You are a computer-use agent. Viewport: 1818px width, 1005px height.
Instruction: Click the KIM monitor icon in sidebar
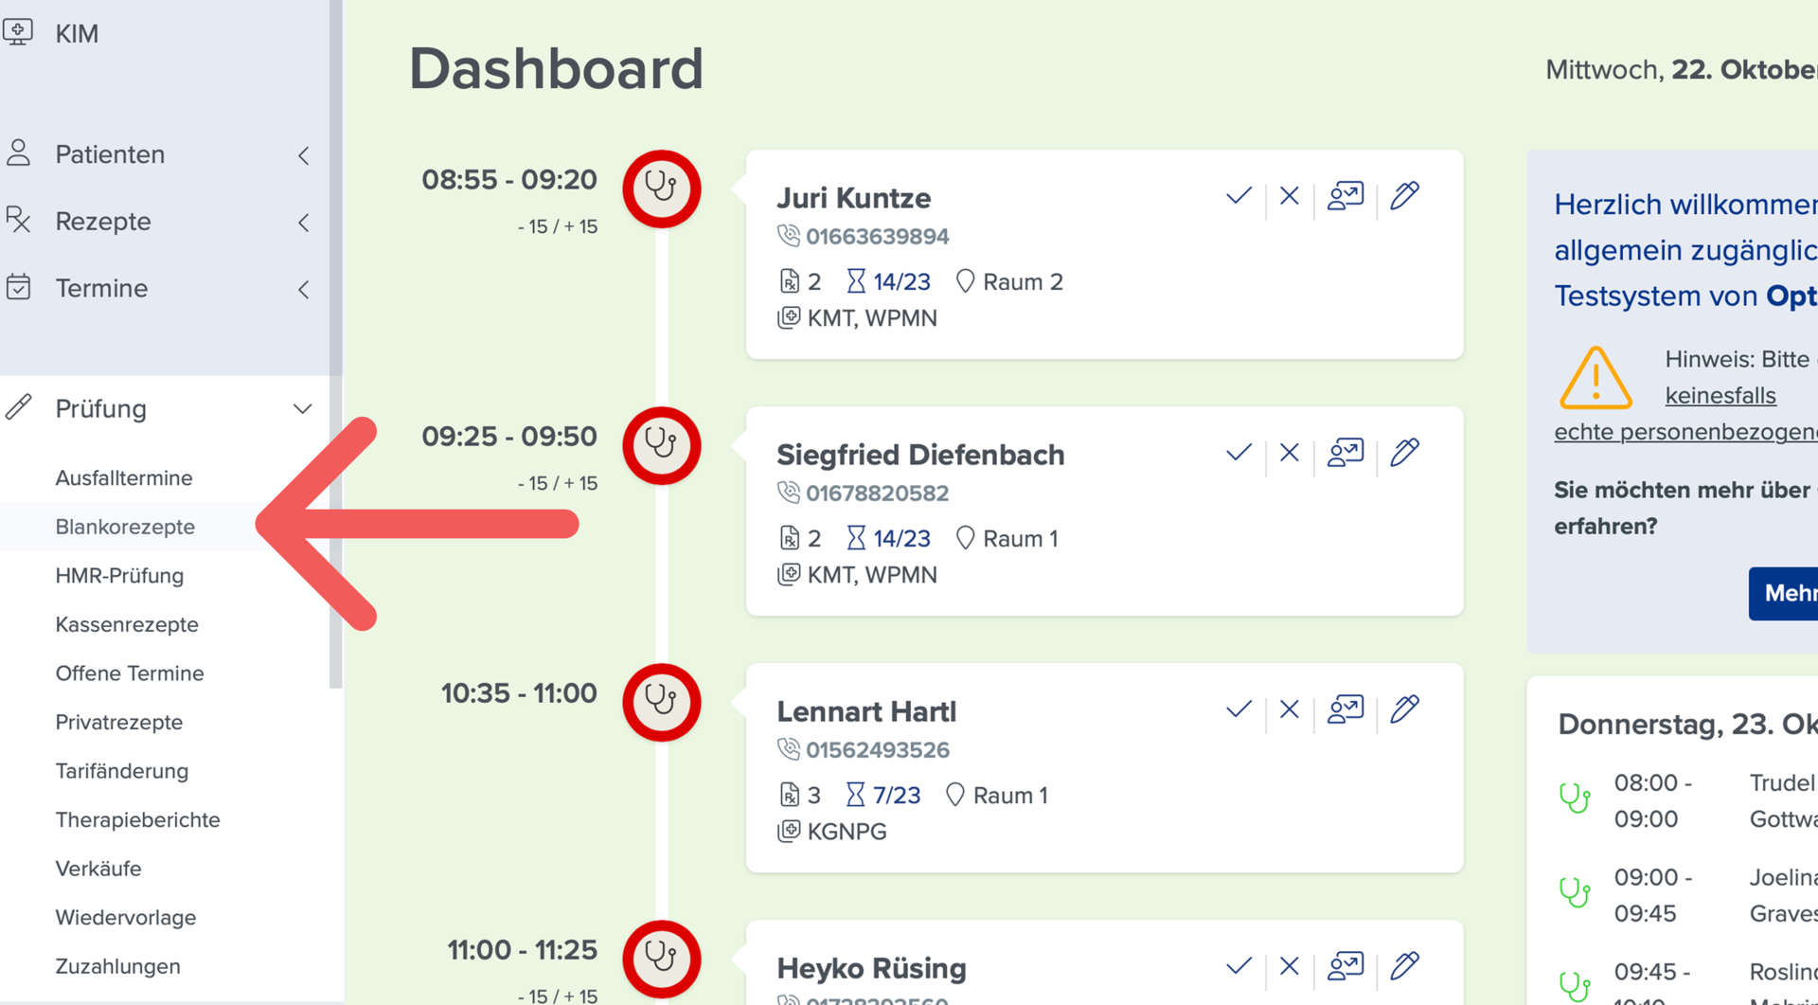click(x=18, y=32)
